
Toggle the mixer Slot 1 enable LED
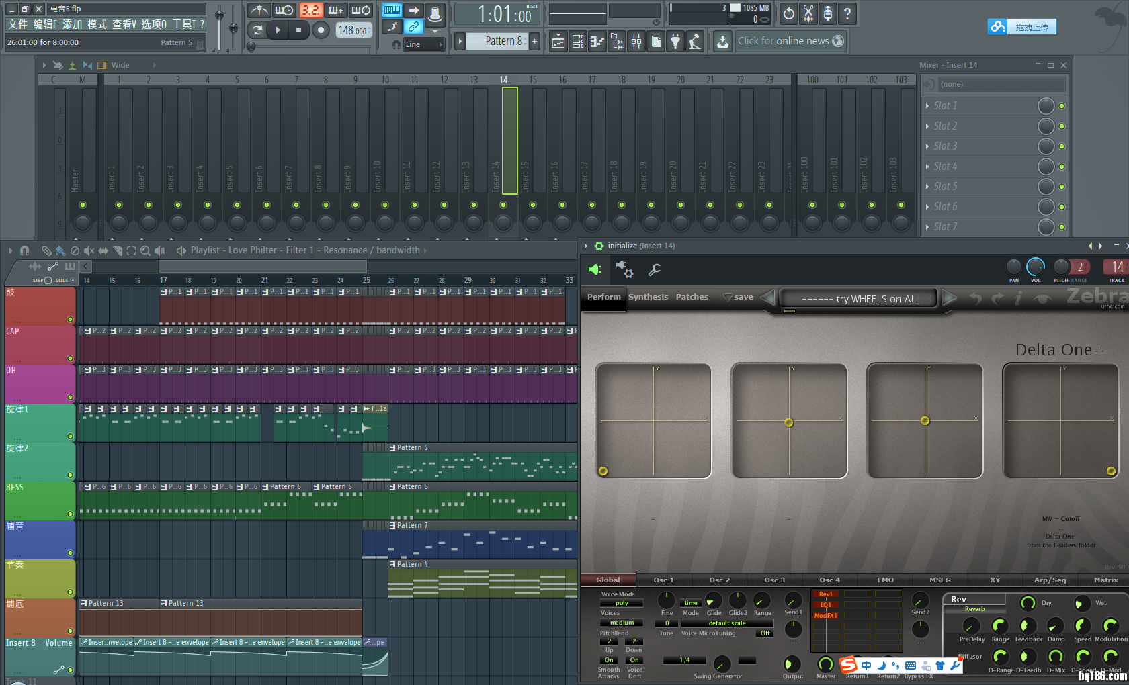[1062, 106]
